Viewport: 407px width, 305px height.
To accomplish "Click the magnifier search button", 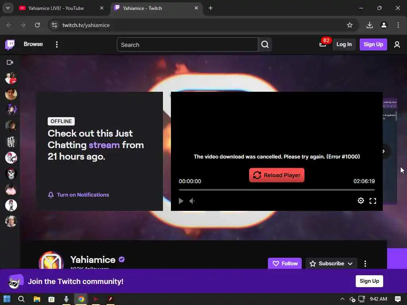I will click(265, 44).
